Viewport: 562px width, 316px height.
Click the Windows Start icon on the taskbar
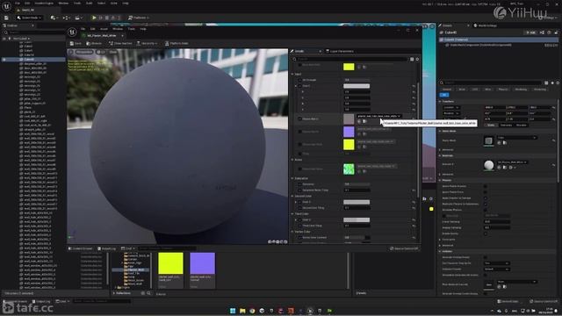(x=233, y=311)
